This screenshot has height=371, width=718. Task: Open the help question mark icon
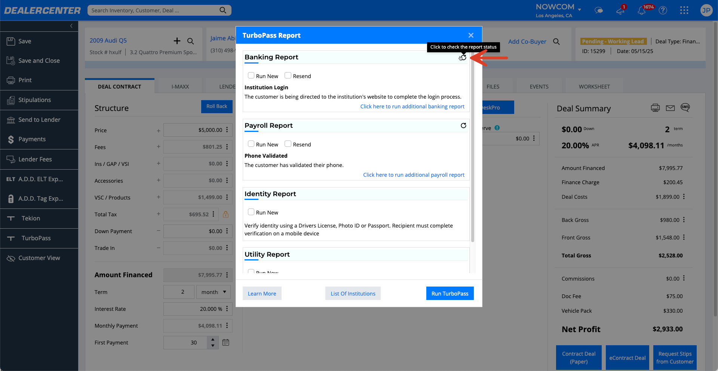click(663, 10)
